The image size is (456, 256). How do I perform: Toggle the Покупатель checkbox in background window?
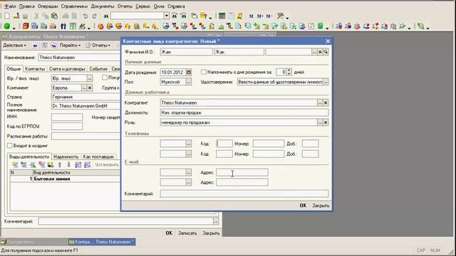pyautogui.click(x=105, y=78)
